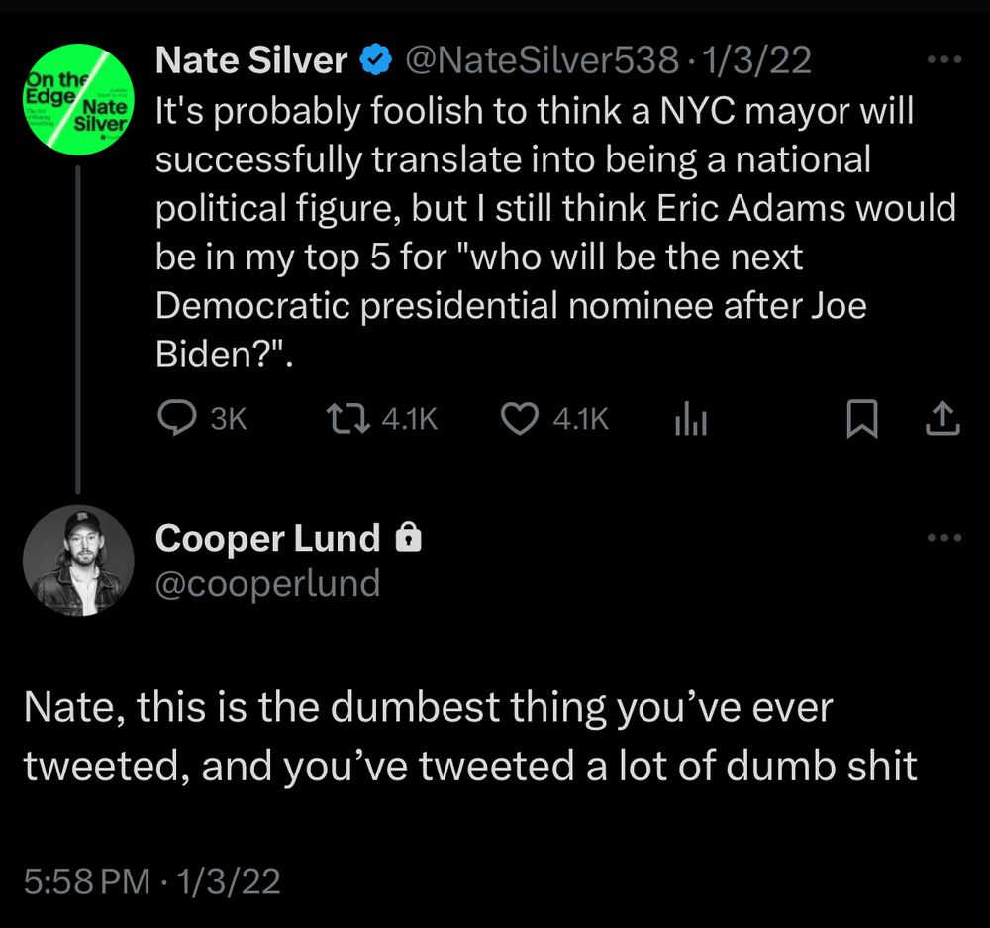Click the Cooper Lund display name
The height and width of the screenshot is (928, 990).
(x=267, y=539)
